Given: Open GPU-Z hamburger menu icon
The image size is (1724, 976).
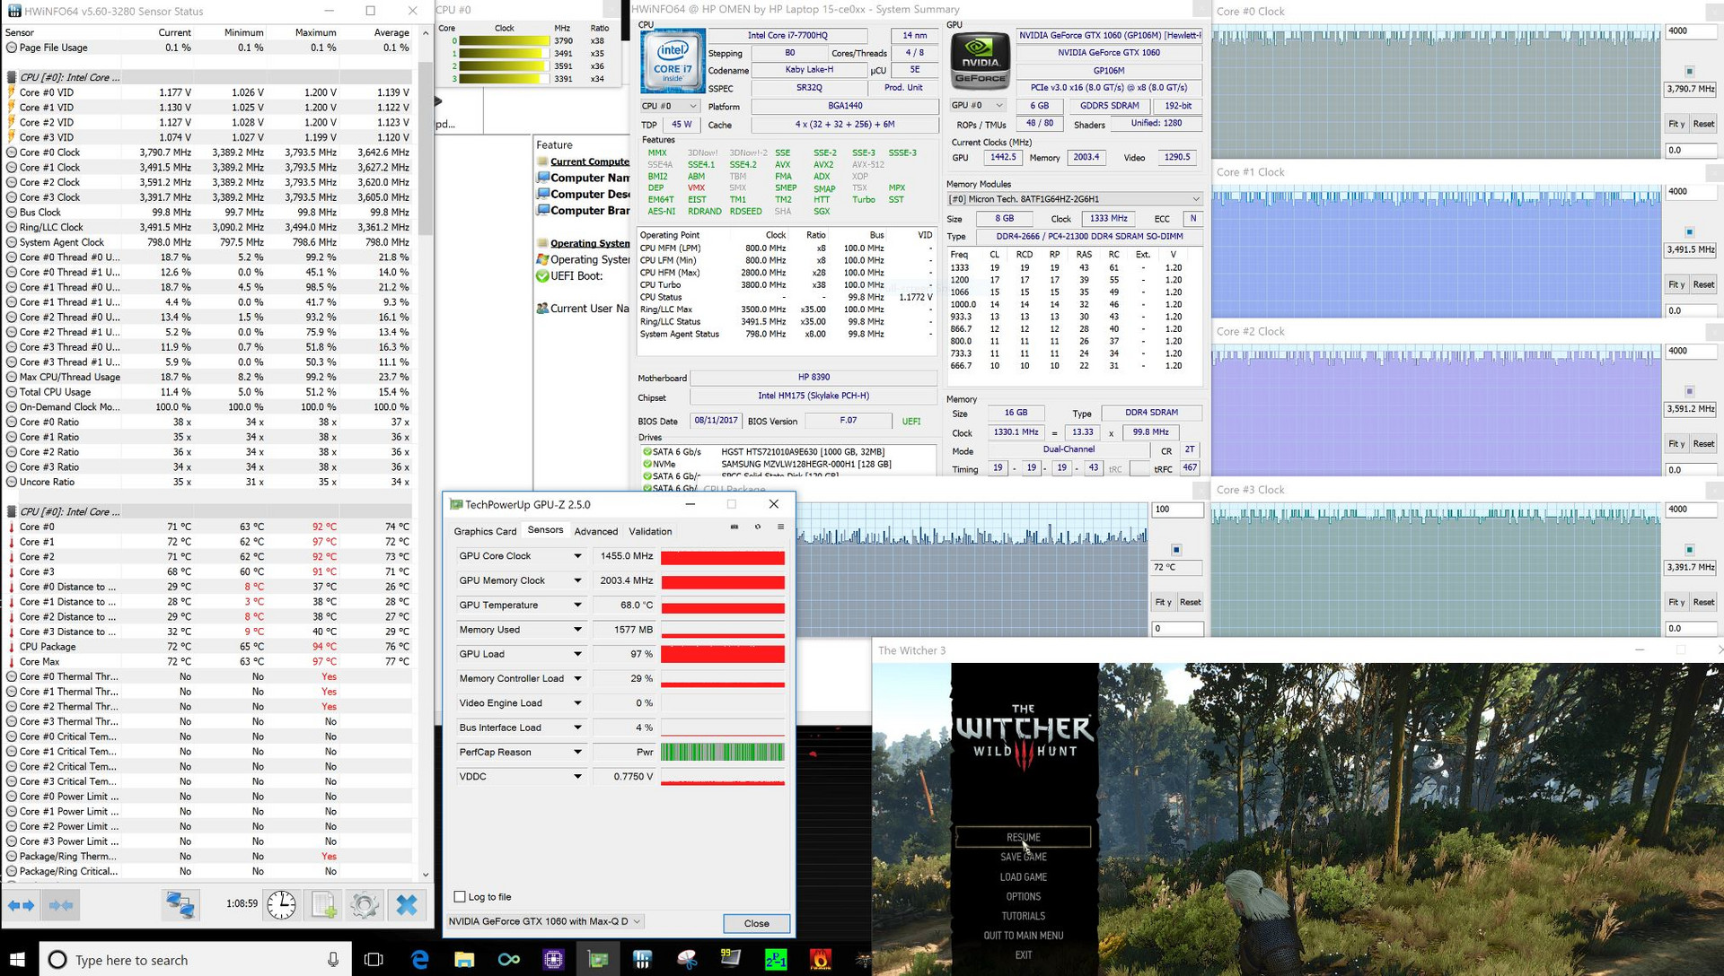Looking at the screenshot, I should [780, 527].
